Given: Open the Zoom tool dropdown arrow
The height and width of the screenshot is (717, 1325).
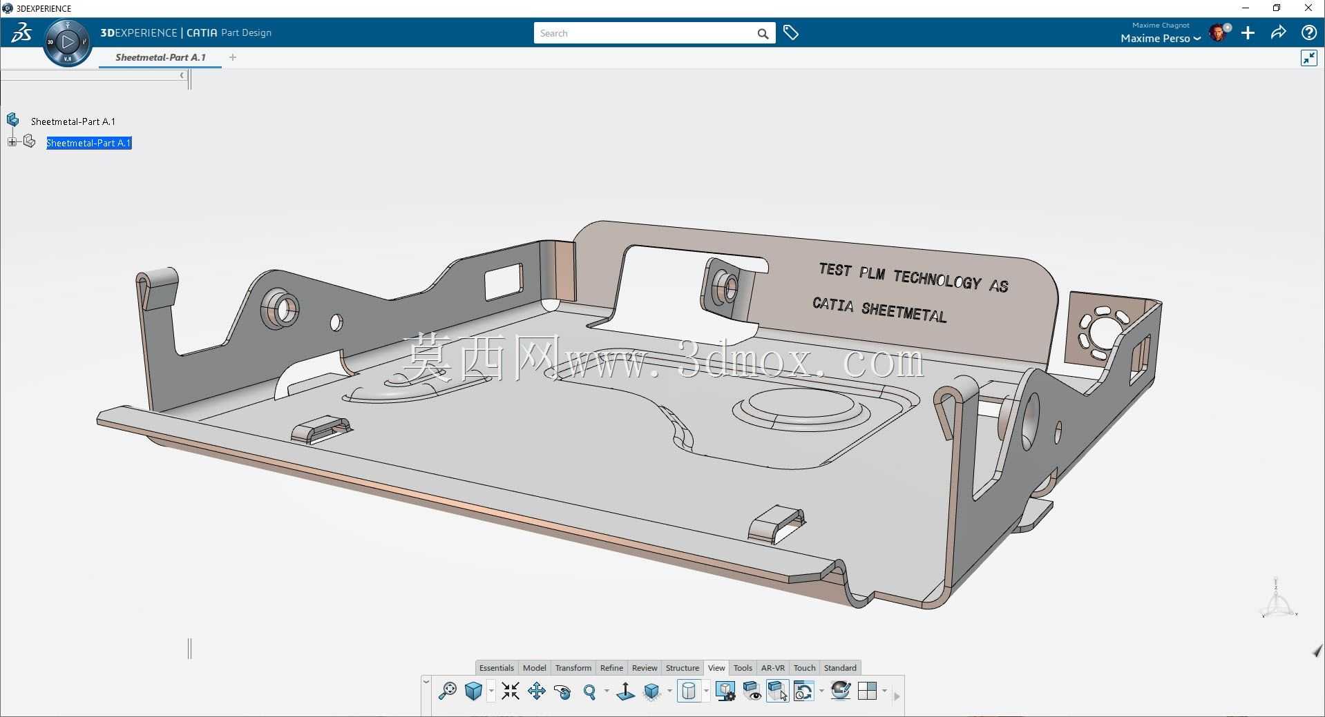Looking at the screenshot, I should (x=607, y=691).
